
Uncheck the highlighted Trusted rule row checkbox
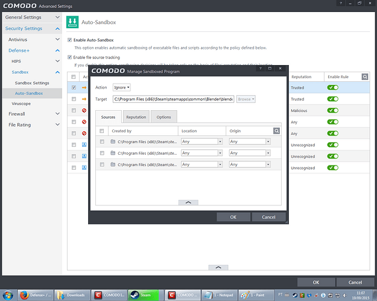pyautogui.click(x=74, y=88)
